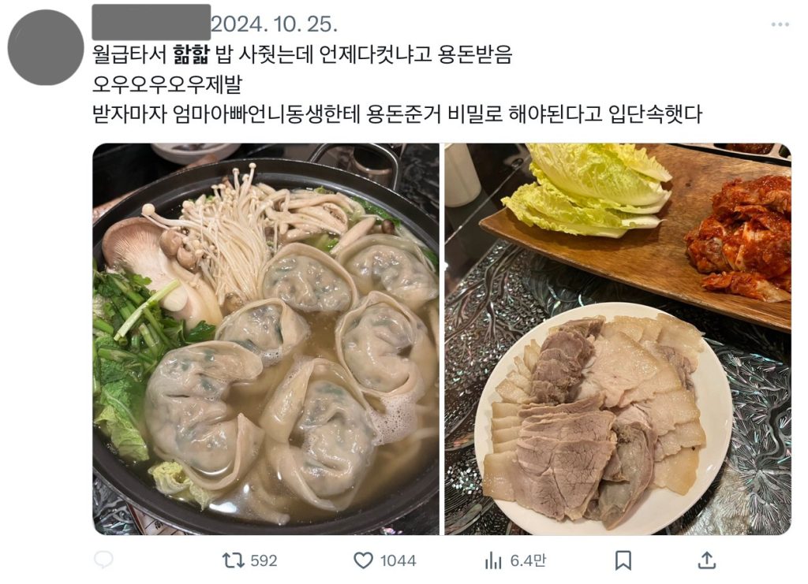Open the view analytics bar chart icon
808x584 pixels.
pos(492,560)
